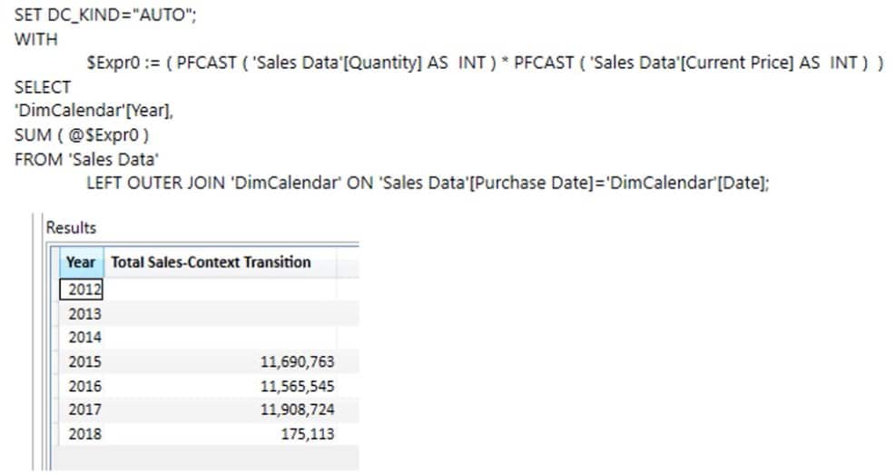
Task: Select the 11,908,724 sales value cell
Action: coord(220,410)
